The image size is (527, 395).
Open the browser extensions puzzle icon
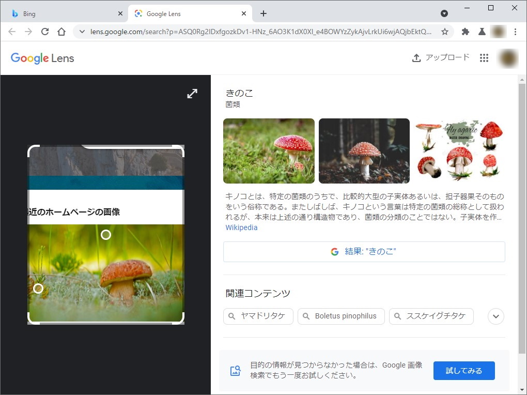(464, 32)
